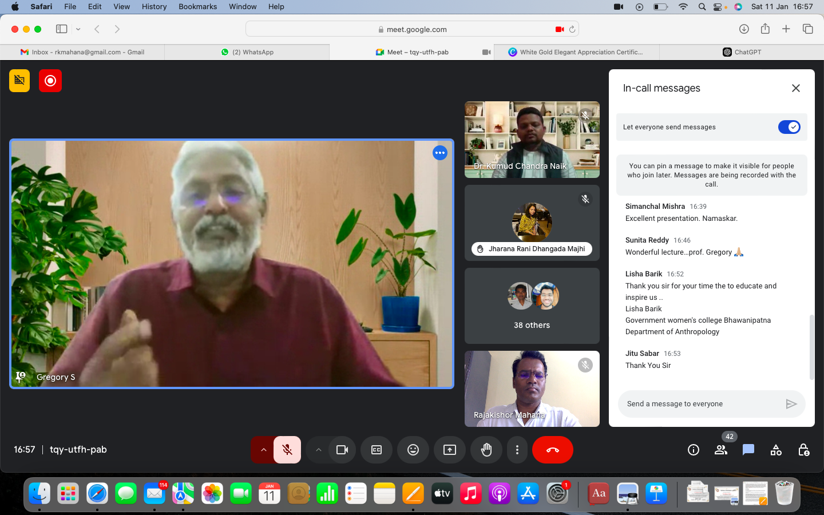Expand video settings chevron beside camera

pos(319,450)
